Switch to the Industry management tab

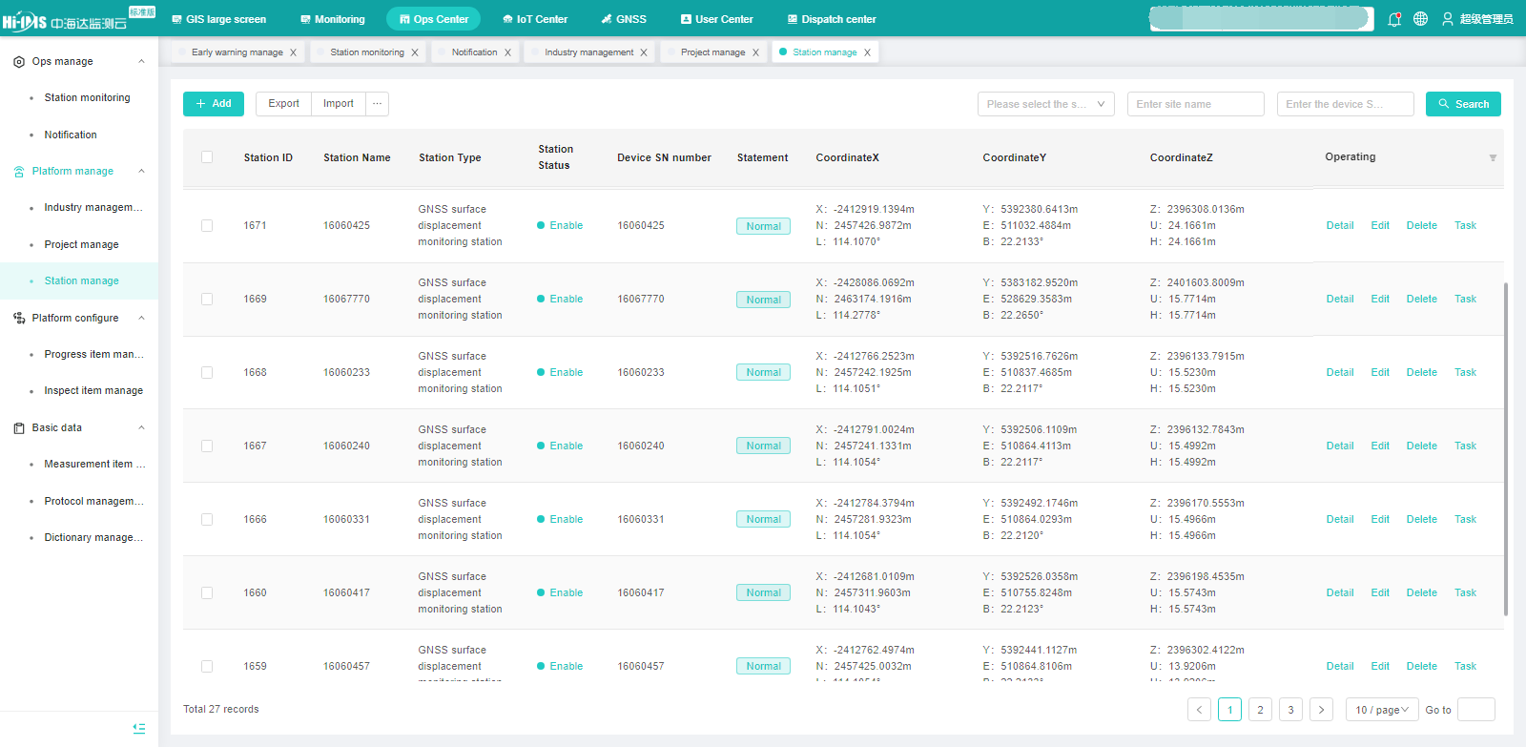[588, 52]
